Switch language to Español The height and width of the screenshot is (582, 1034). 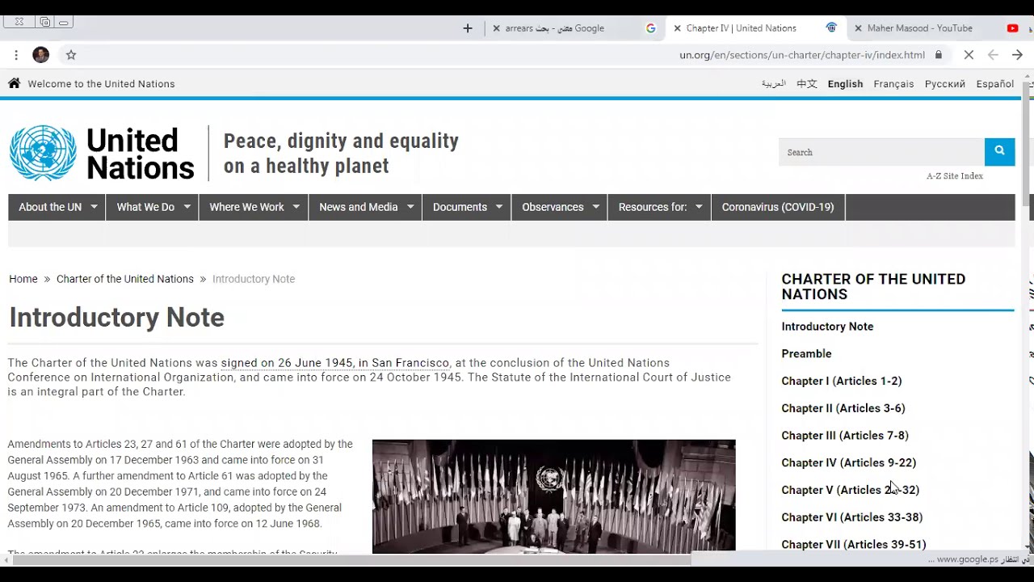(995, 84)
